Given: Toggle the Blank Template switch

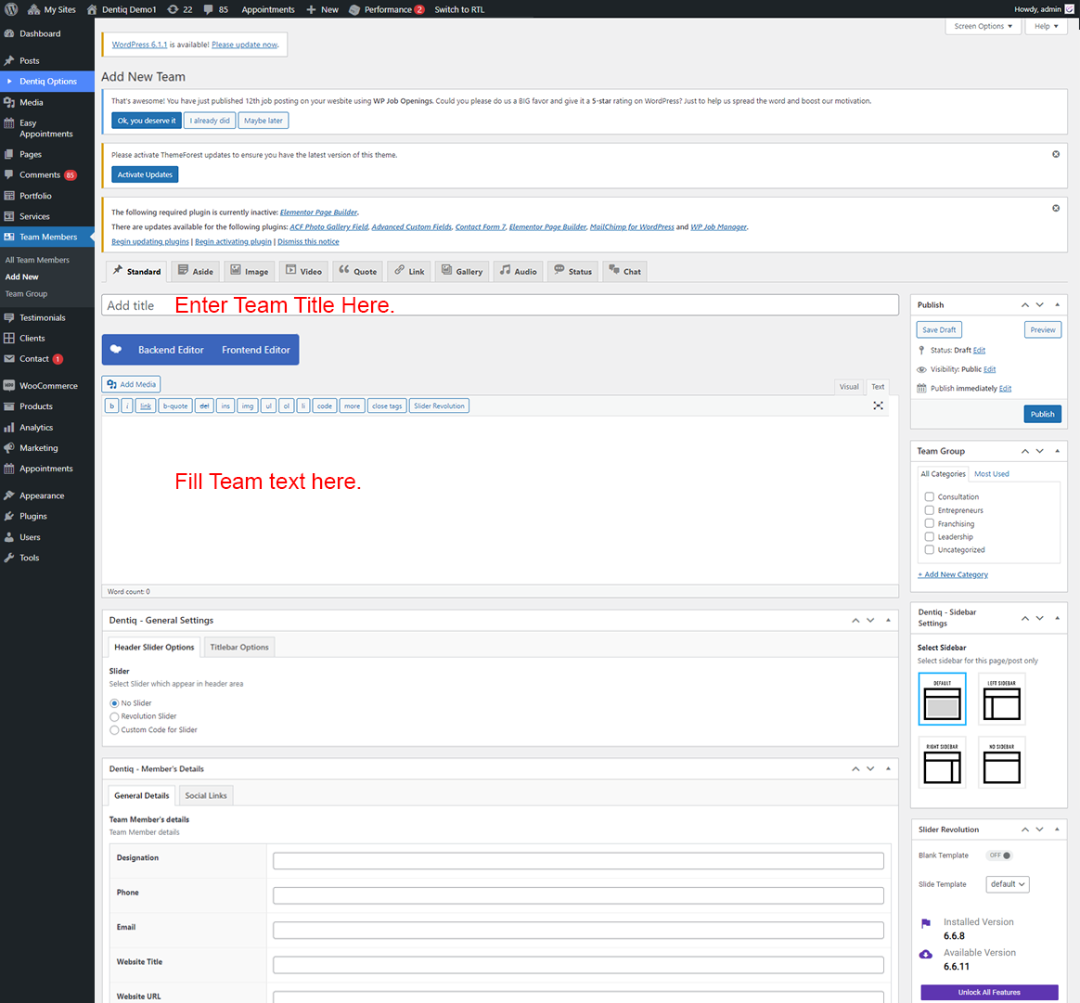Looking at the screenshot, I should [999, 855].
